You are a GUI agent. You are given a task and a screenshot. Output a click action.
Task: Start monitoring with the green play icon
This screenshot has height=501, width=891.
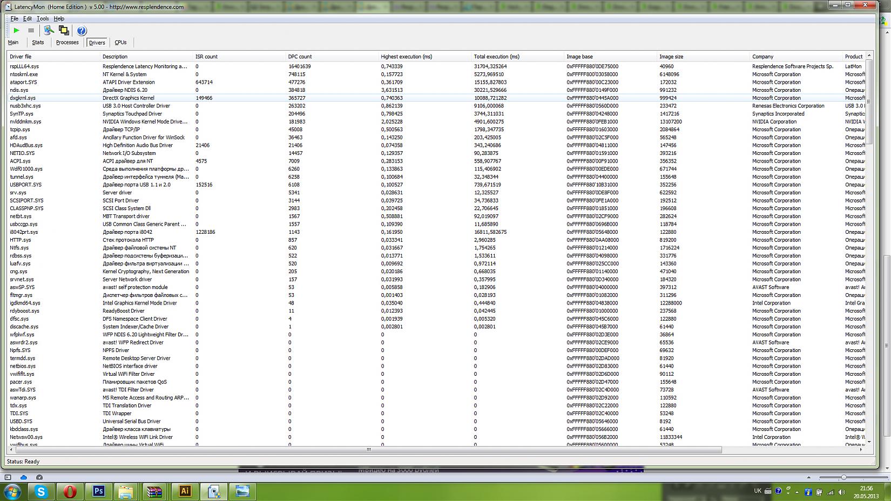coord(16,31)
